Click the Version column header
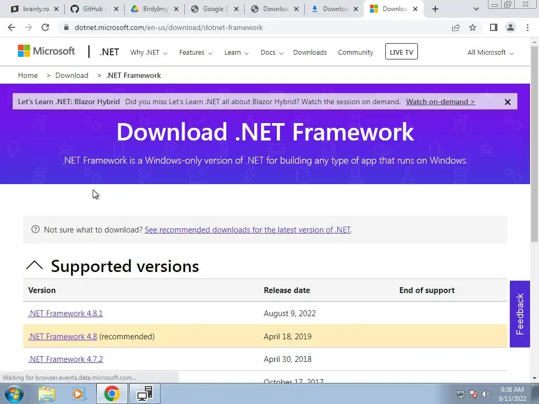This screenshot has height=404, width=539. tap(42, 290)
